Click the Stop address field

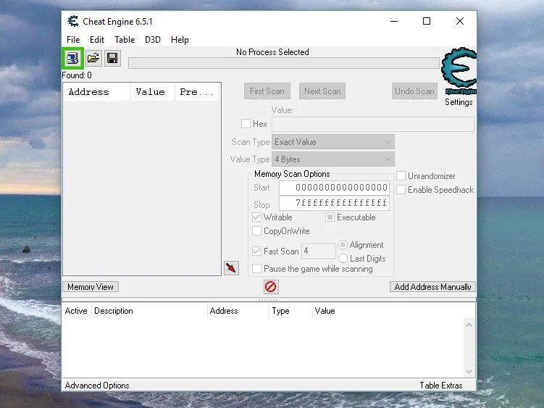[334, 203]
